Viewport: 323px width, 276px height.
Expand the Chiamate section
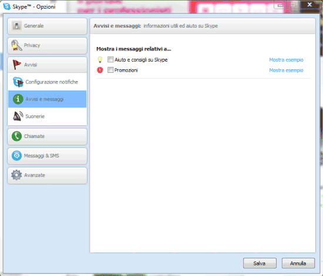click(x=47, y=136)
